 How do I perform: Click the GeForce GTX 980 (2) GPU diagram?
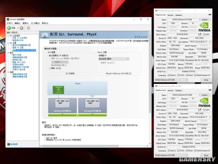pos(92,106)
